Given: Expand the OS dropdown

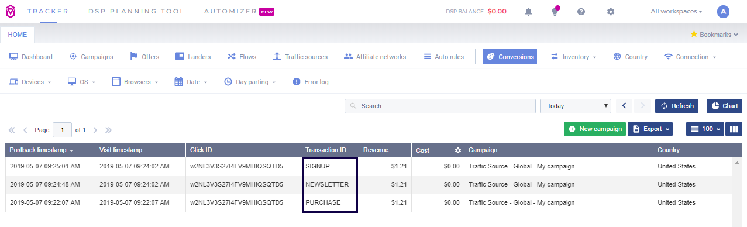Looking at the screenshot, I should (x=82, y=82).
